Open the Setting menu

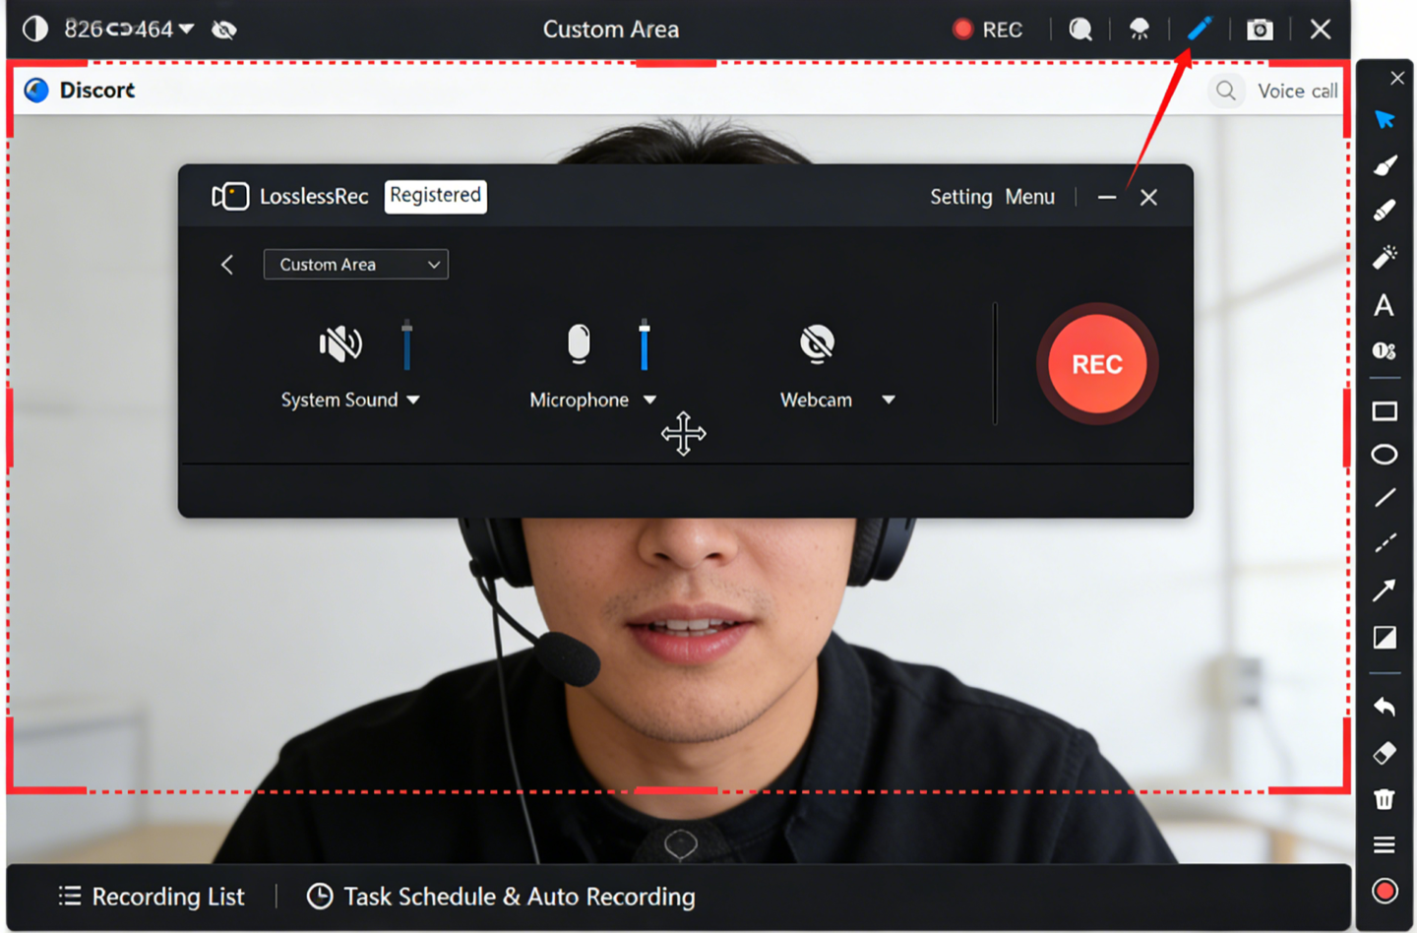[x=960, y=197]
